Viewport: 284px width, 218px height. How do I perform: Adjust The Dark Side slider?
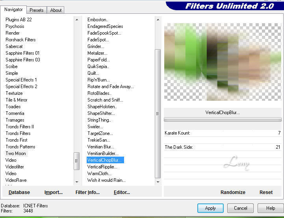click(x=223, y=147)
